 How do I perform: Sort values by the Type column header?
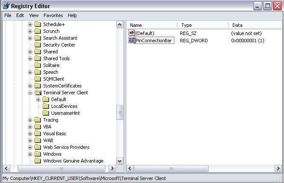(203, 25)
